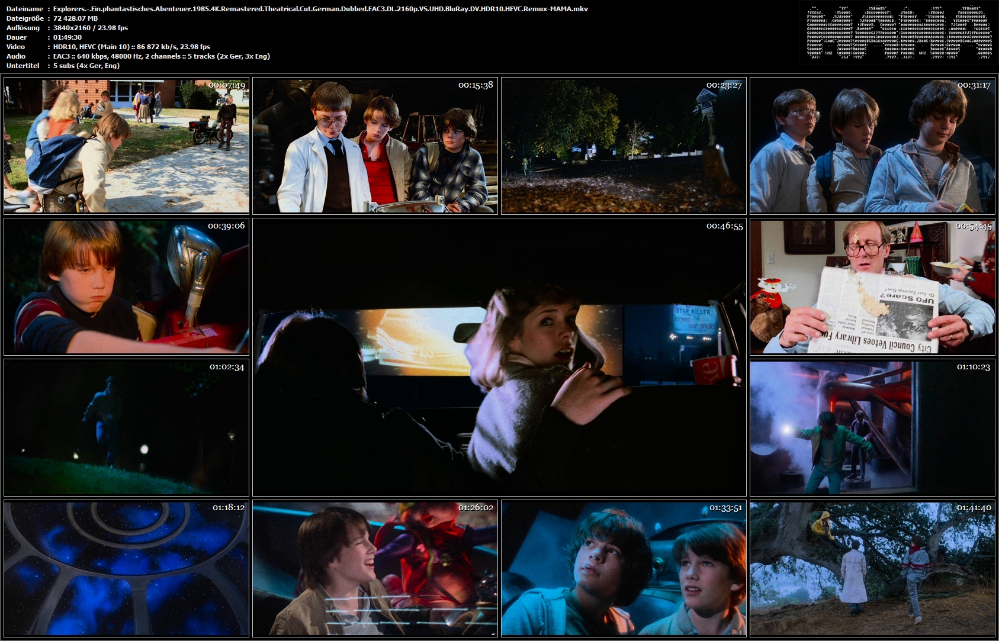Select the three boys thumbnail 00:31:17
The height and width of the screenshot is (641, 999).
click(872, 146)
